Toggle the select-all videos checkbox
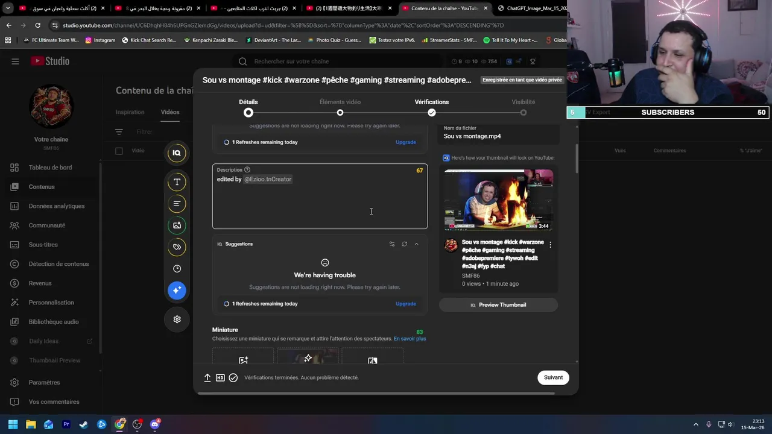The height and width of the screenshot is (434, 772). tap(119, 151)
